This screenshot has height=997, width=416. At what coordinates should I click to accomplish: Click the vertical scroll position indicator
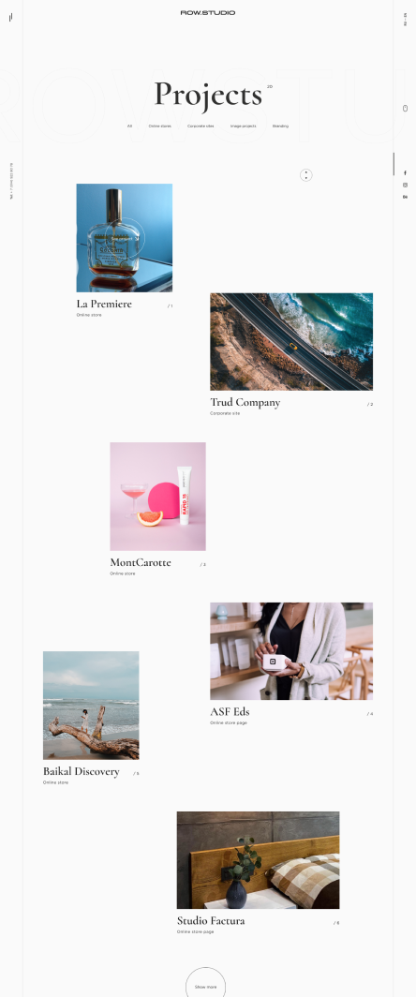(x=394, y=163)
